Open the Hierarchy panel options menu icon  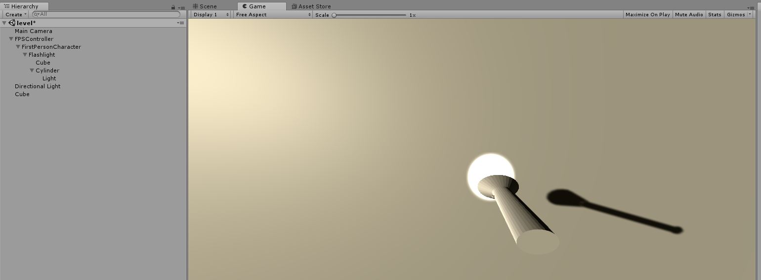[x=181, y=7]
